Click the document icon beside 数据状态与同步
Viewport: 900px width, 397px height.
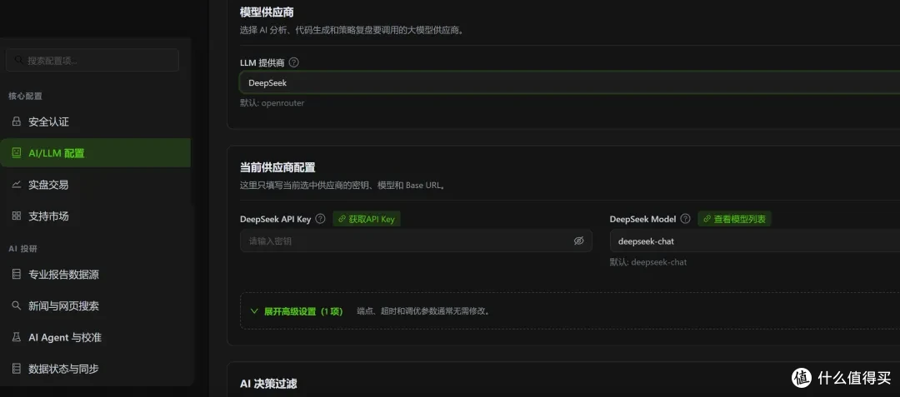click(x=17, y=369)
